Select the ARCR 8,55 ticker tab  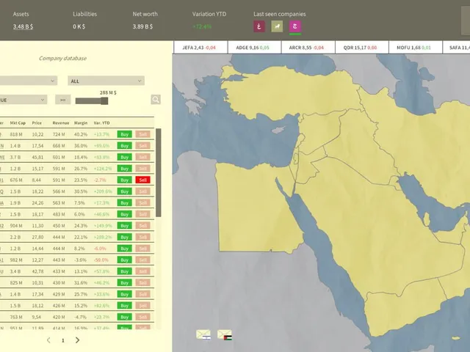(x=308, y=47)
